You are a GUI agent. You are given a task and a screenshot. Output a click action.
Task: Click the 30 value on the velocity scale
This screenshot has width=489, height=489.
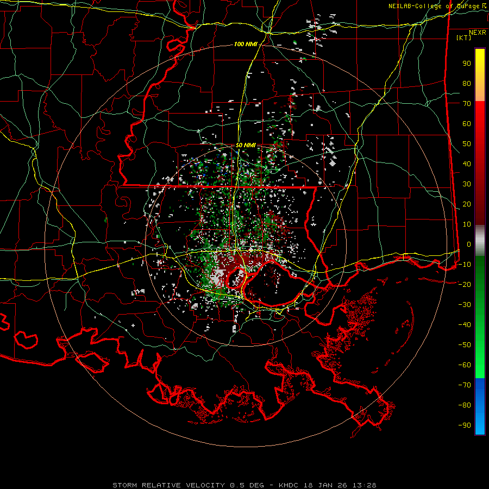(x=467, y=184)
